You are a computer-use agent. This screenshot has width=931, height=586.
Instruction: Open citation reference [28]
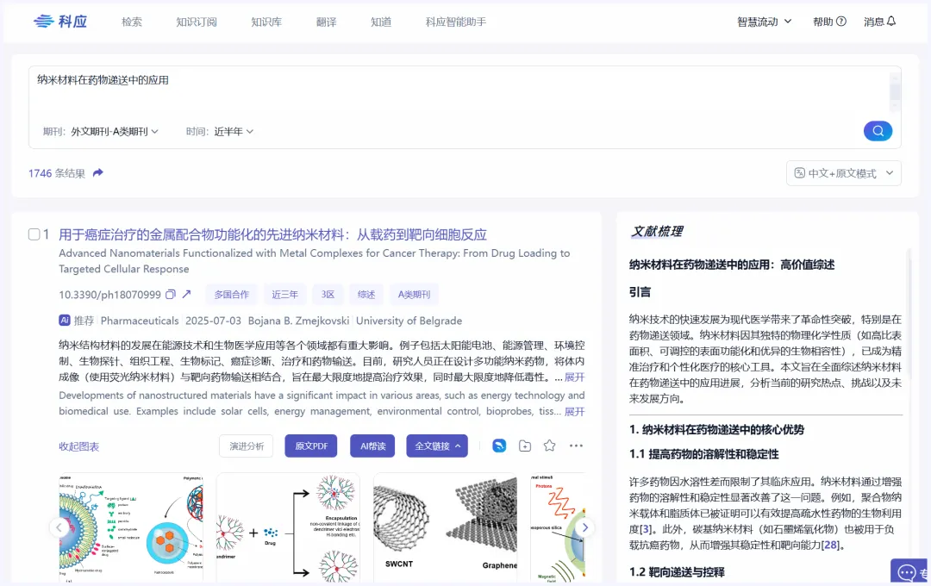coord(830,545)
